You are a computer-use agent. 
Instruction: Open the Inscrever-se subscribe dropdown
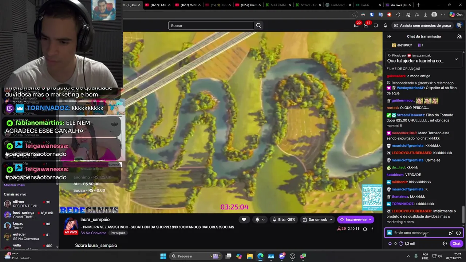click(x=356, y=219)
